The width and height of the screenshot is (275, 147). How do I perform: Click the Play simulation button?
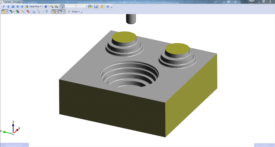[4, 6]
